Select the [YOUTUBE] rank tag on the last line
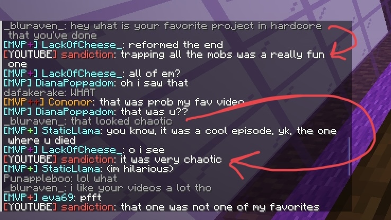The image size is (391, 220). (30, 207)
